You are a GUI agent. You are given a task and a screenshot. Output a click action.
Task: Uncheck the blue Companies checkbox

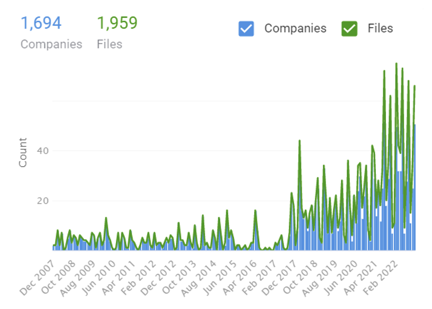[x=247, y=29]
